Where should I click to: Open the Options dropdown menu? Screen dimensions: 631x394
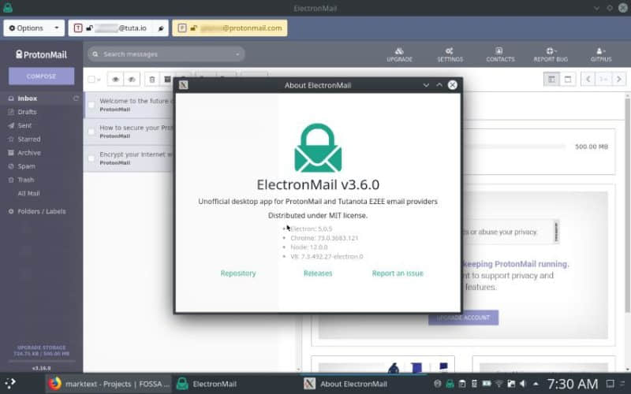pyautogui.click(x=34, y=28)
